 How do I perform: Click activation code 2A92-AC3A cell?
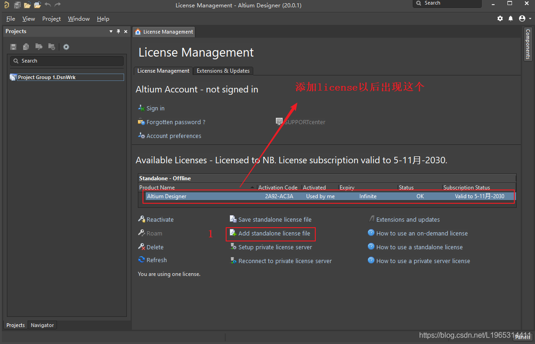279,196
